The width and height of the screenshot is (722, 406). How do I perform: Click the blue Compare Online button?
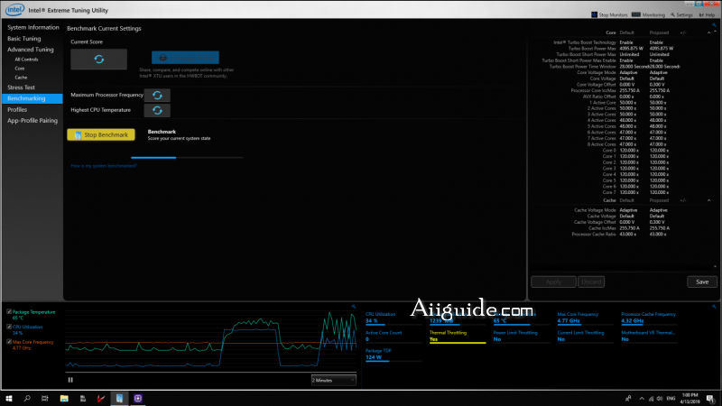(185, 58)
